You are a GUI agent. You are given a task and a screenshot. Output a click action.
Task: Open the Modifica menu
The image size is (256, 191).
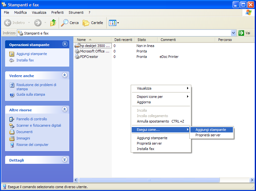tap(21, 12)
